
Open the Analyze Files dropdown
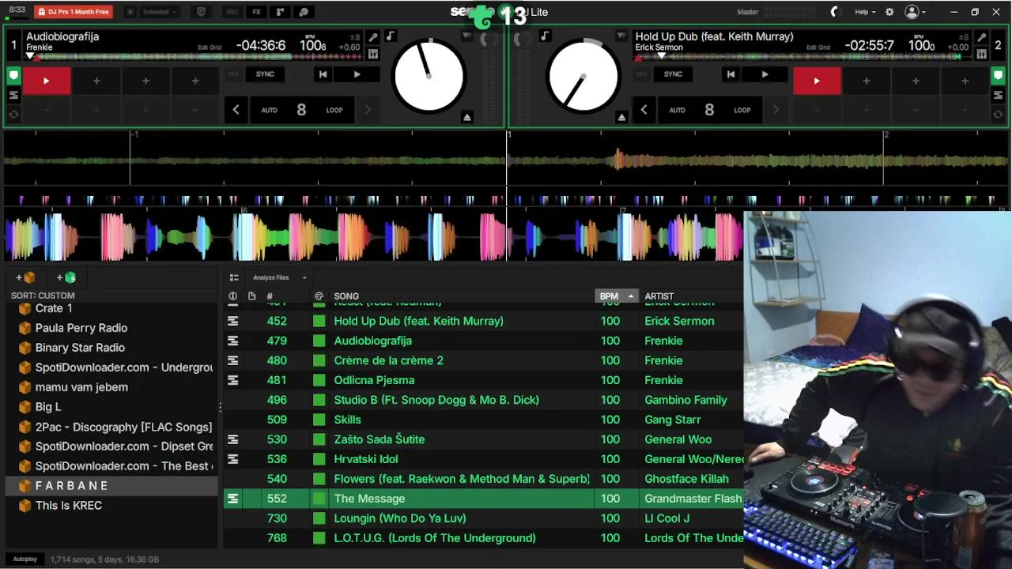279,277
